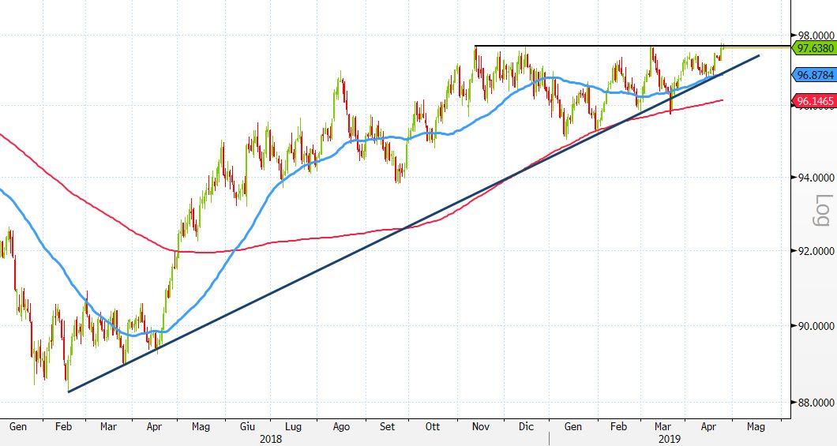Click the Dic month label

525,426
